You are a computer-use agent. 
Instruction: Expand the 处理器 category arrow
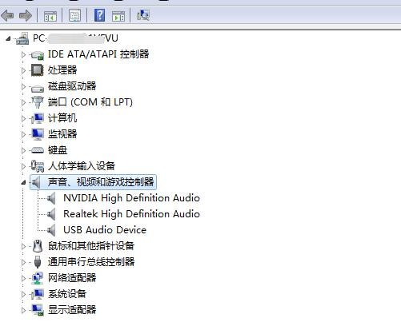(23, 70)
